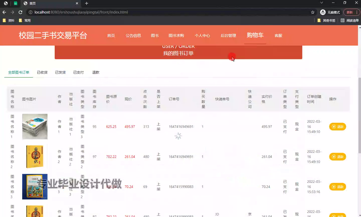The image size is (361, 217).
Task: Click the 我的图书订单 banner heading
Action: point(178,53)
